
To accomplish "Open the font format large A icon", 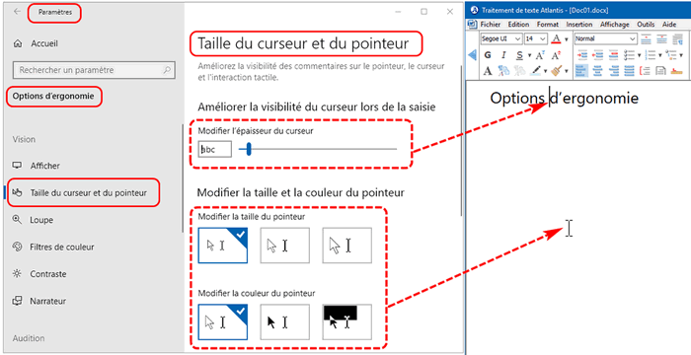I will coord(488,71).
